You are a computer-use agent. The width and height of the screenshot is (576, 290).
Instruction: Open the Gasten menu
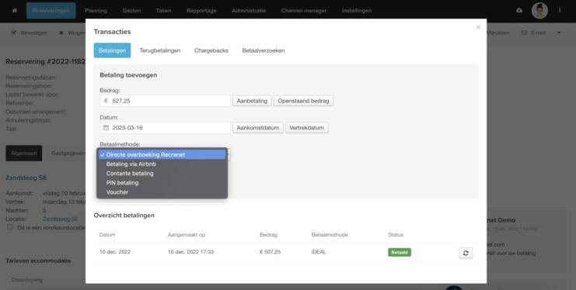pos(131,11)
